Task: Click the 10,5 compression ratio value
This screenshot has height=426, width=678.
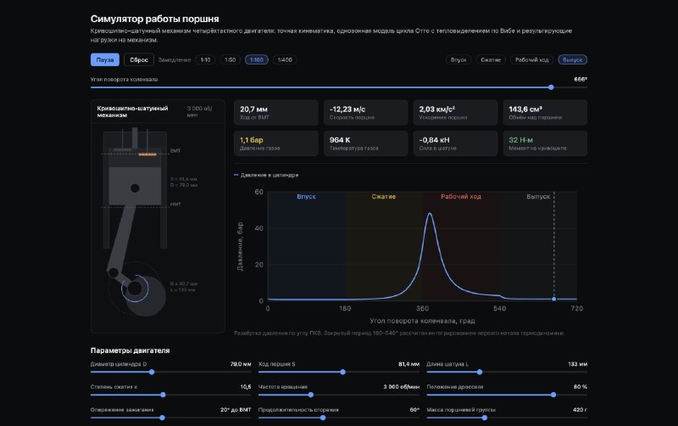Action: pos(246,387)
